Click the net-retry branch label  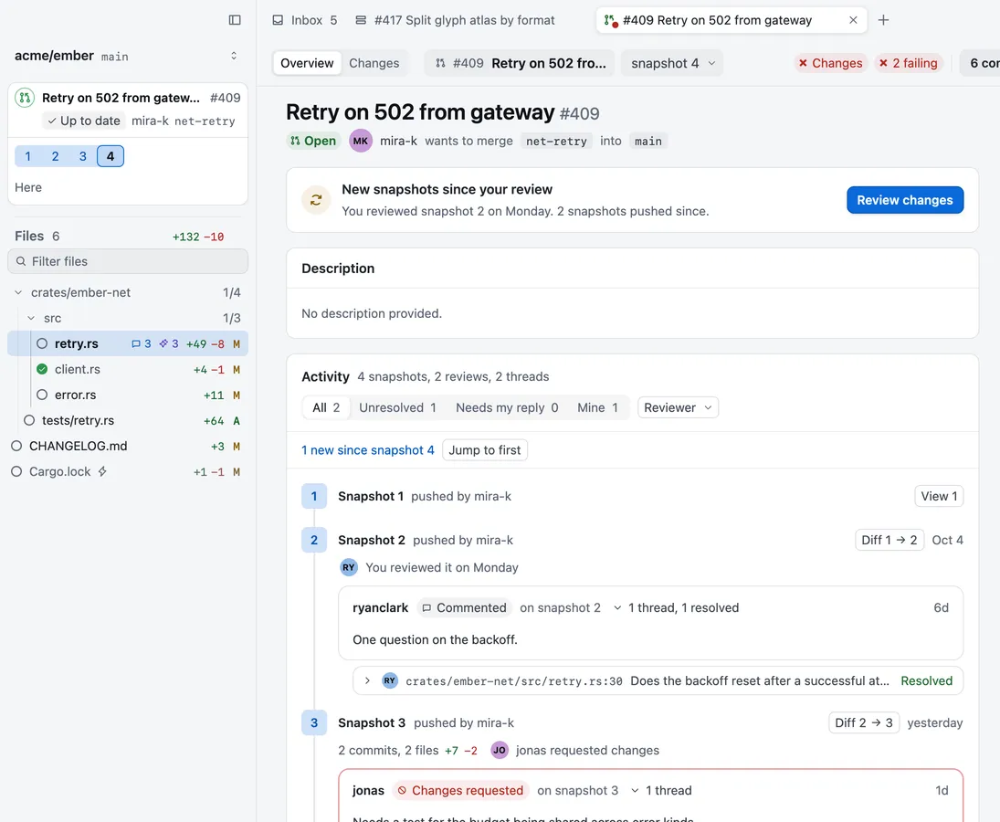coord(556,141)
